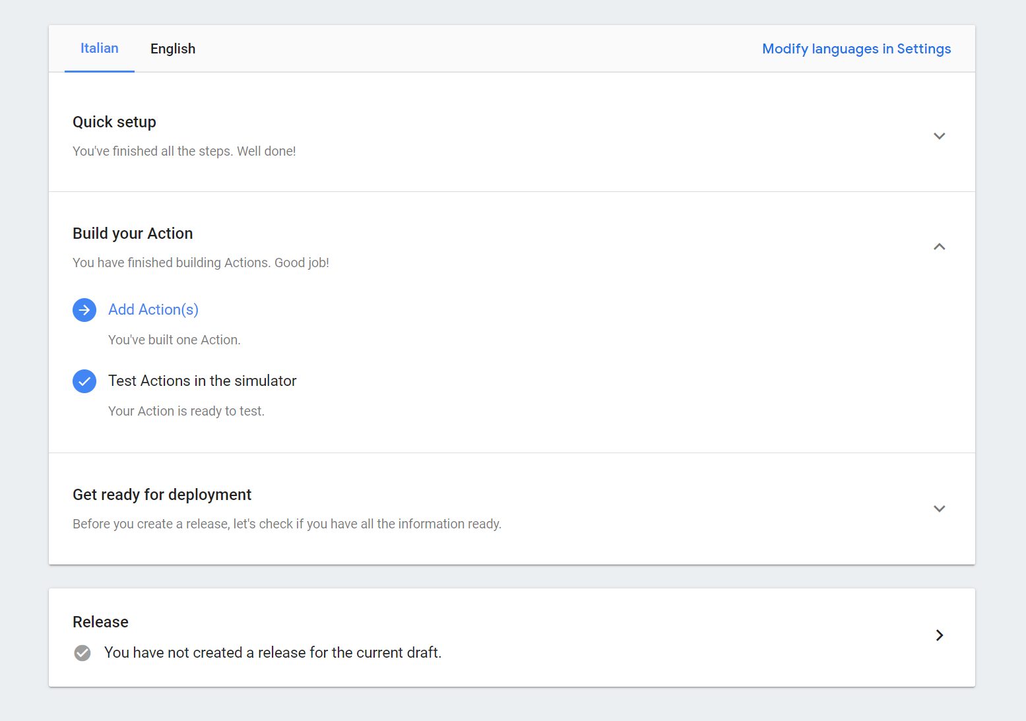
Task: Expand the Quick setup section chevron
Action: [x=940, y=136]
